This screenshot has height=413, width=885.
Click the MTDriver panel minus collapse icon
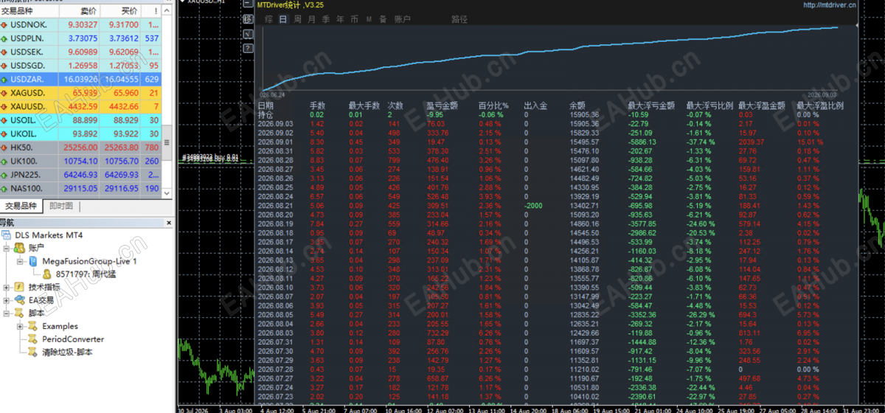tap(248, 4)
